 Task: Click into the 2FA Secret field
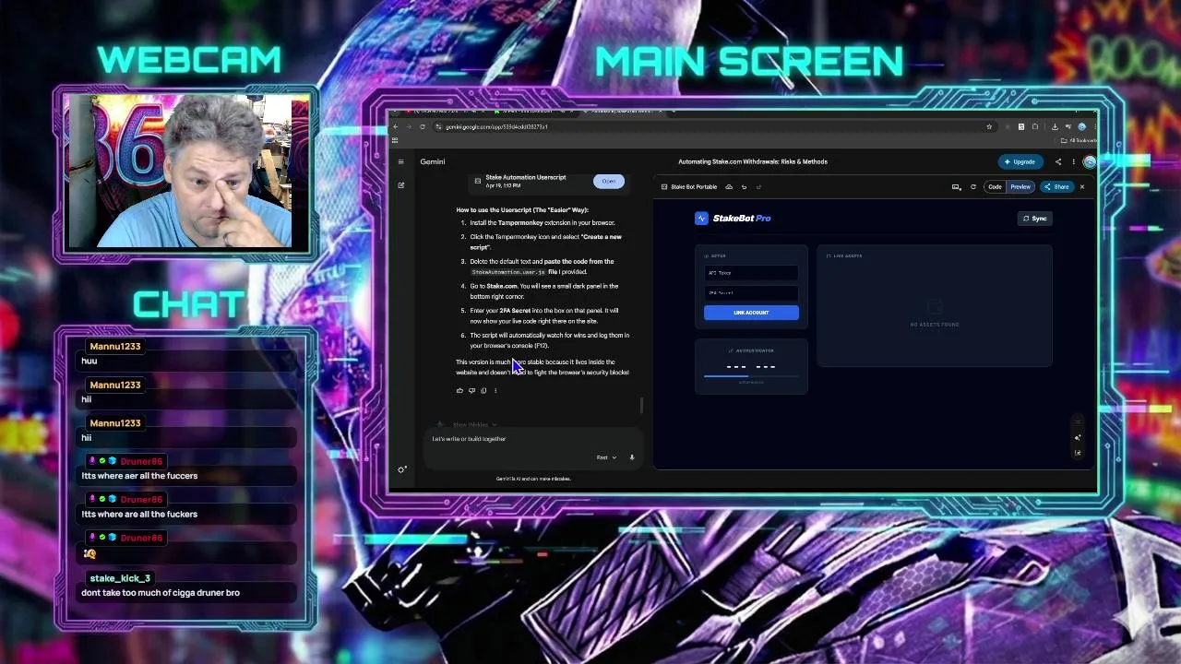(751, 293)
